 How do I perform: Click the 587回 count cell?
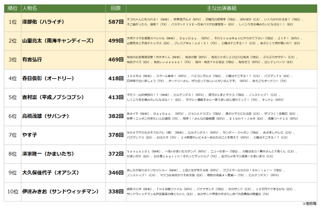coord(116,23)
